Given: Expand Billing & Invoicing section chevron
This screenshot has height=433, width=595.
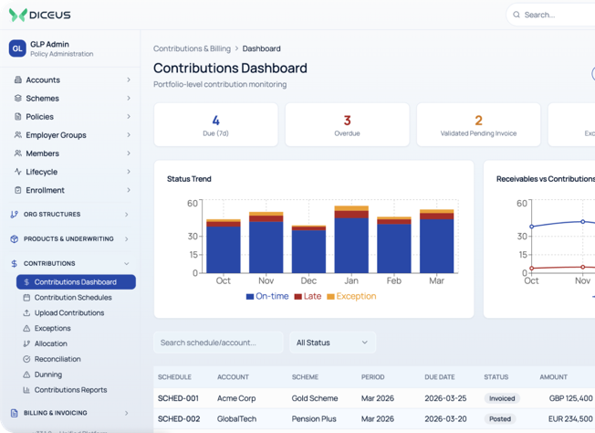Looking at the screenshot, I should click(127, 413).
